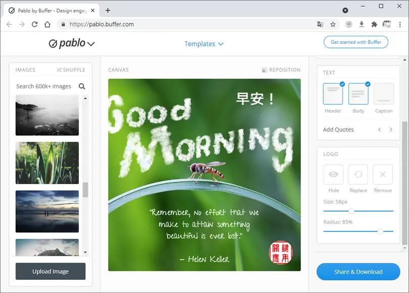Screen dimensions: 409x293
Task: Hide the logo with the eye icon
Action: tap(333, 174)
